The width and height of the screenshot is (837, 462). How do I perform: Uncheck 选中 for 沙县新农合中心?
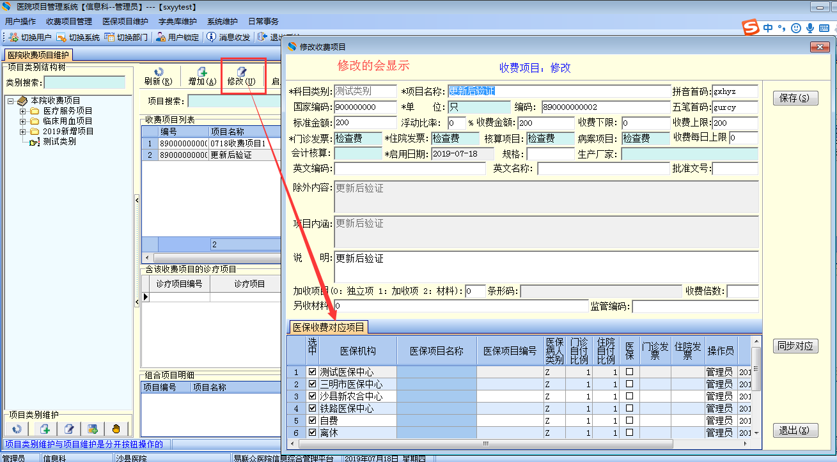pyautogui.click(x=312, y=396)
